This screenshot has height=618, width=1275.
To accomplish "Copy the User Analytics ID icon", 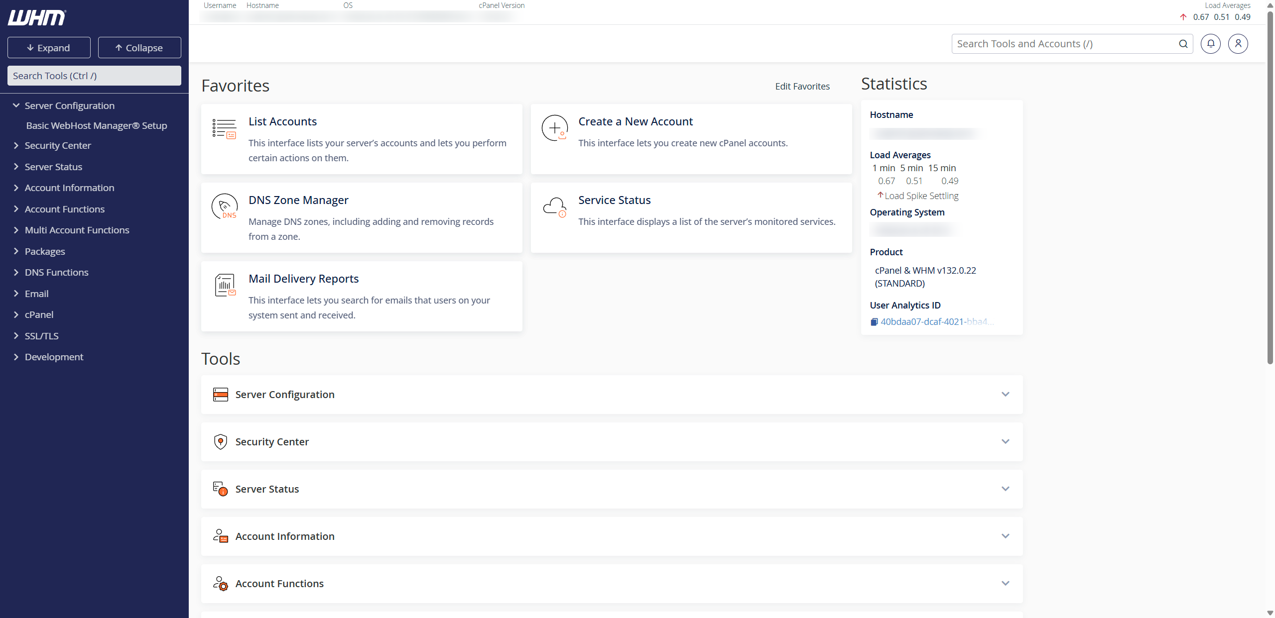I will [x=874, y=322].
